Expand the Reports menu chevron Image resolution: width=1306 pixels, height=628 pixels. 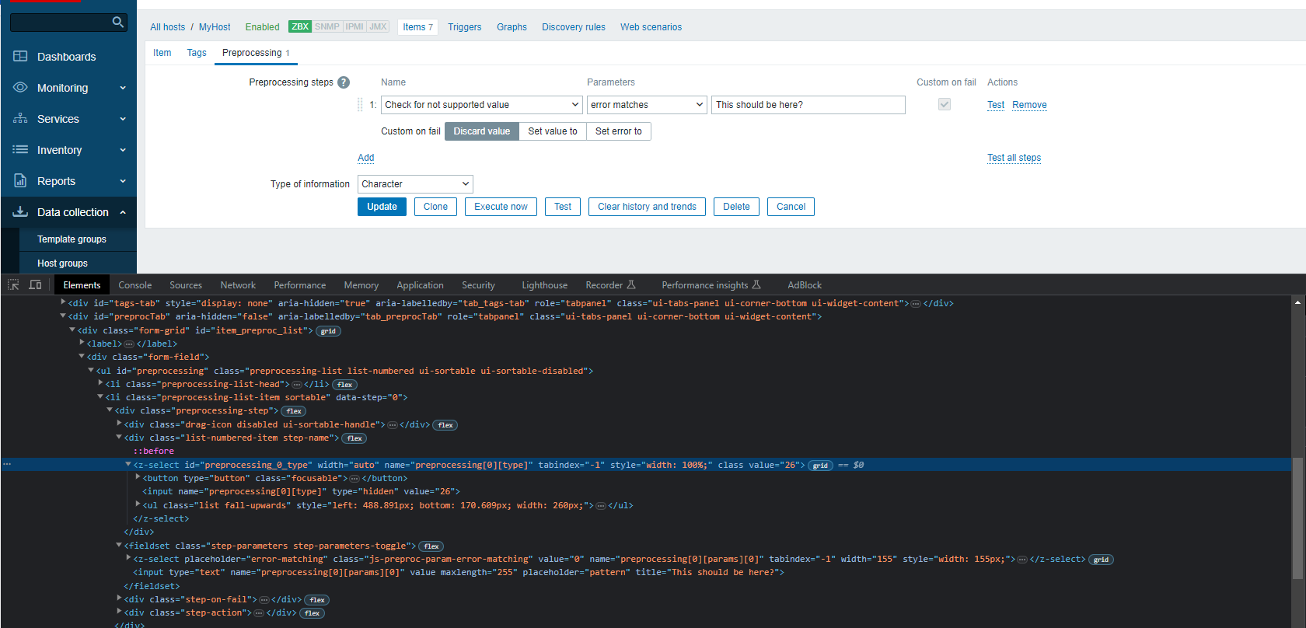(x=123, y=181)
